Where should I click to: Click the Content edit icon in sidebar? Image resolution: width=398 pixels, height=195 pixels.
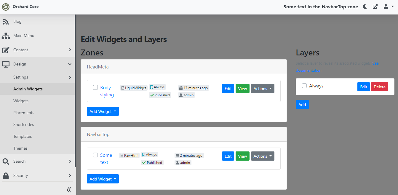(6, 50)
